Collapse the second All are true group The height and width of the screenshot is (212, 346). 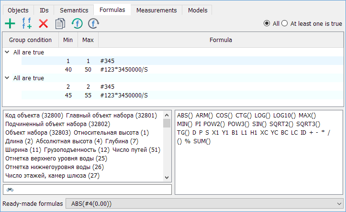[x=7, y=78]
